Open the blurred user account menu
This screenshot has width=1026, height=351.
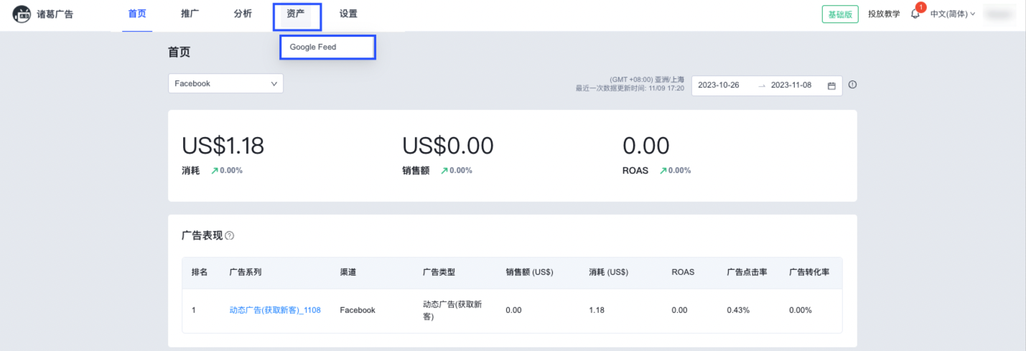pyautogui.click(x=1002, y=14)
